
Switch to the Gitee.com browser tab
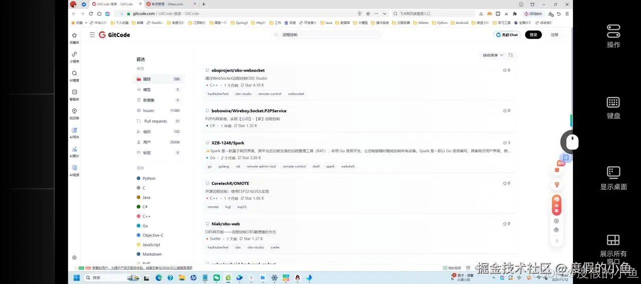(x=170, y=4)
